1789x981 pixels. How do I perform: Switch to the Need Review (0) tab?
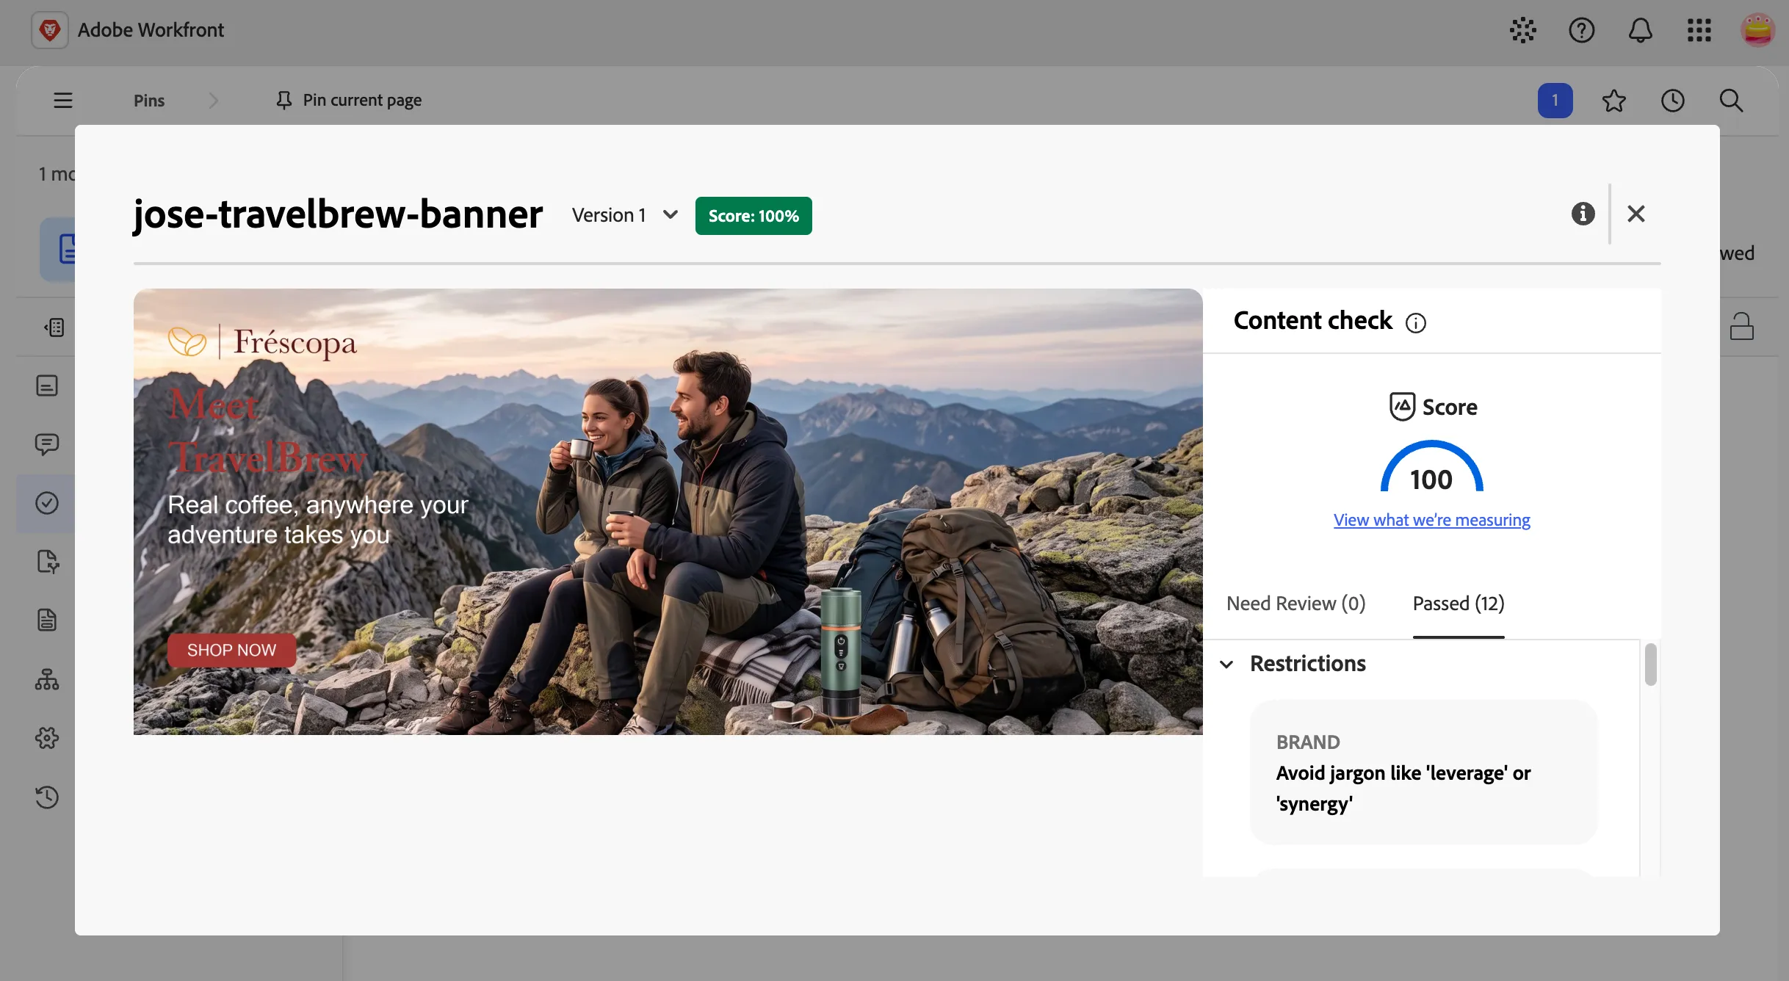[x=1295, y=604]
